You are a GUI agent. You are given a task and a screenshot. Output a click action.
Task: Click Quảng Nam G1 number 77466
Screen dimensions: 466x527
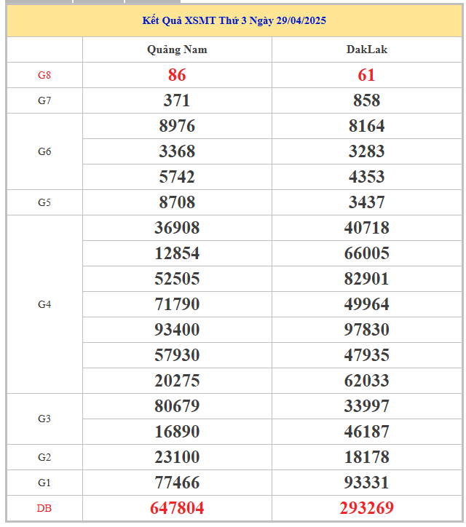177,483
